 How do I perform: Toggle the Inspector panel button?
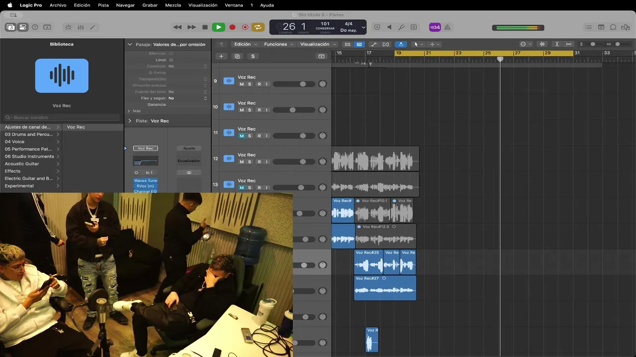click(23, 27)
